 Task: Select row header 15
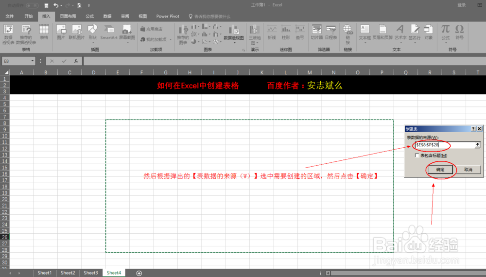(x=5, y=168)
